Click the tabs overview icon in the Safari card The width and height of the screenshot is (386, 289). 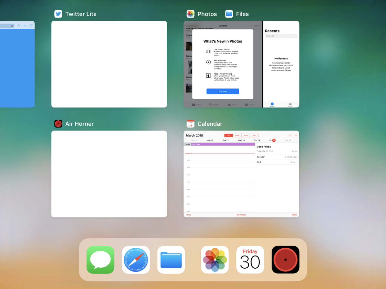click(31, 26)
